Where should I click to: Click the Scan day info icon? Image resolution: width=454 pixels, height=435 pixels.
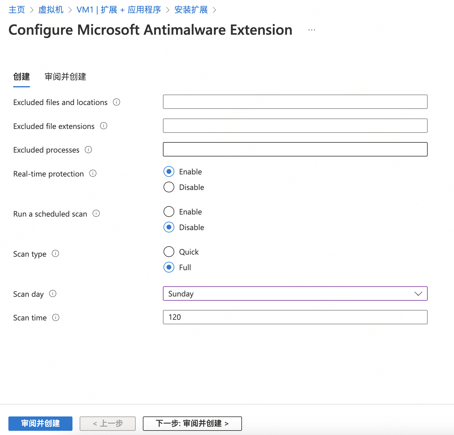click(53, 293)
